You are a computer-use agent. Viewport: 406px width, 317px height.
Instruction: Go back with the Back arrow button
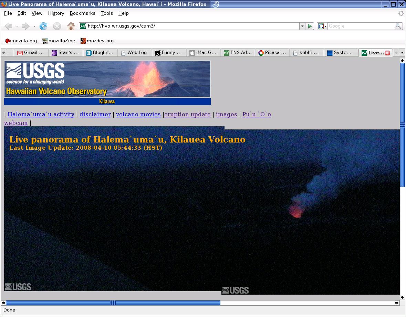click(9, 26)
